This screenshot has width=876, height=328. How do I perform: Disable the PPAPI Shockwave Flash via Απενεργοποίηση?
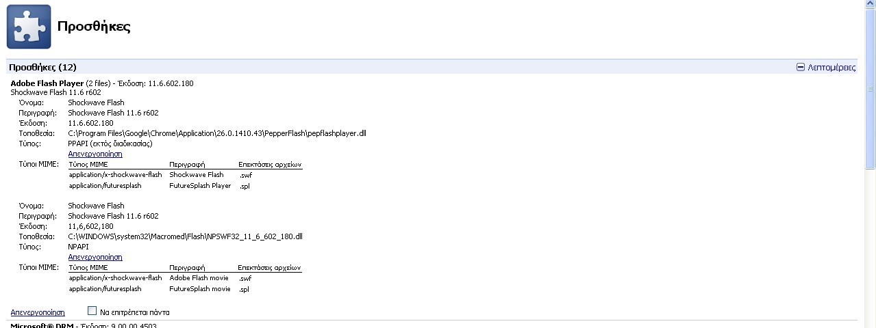point(95,154)
